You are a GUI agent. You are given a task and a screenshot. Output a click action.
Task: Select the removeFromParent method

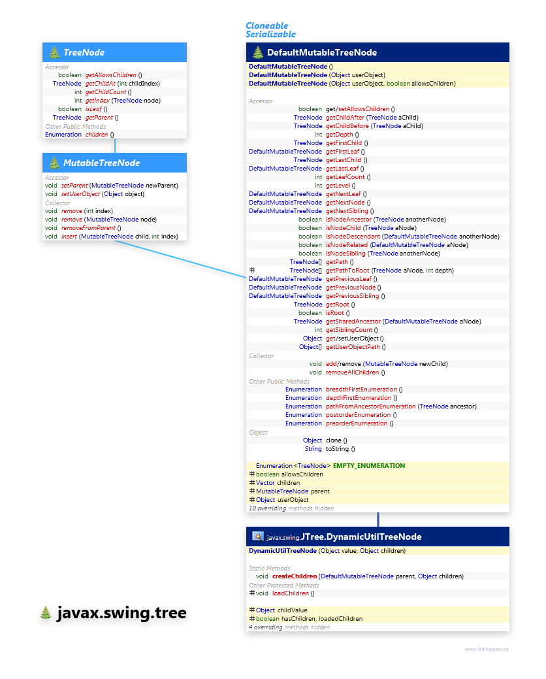88,228
